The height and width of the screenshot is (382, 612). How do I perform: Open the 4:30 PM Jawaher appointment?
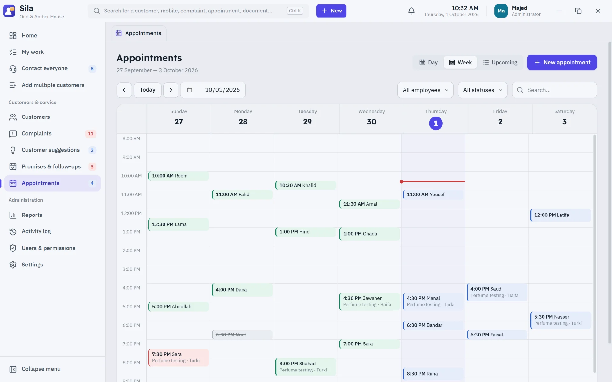369,301
